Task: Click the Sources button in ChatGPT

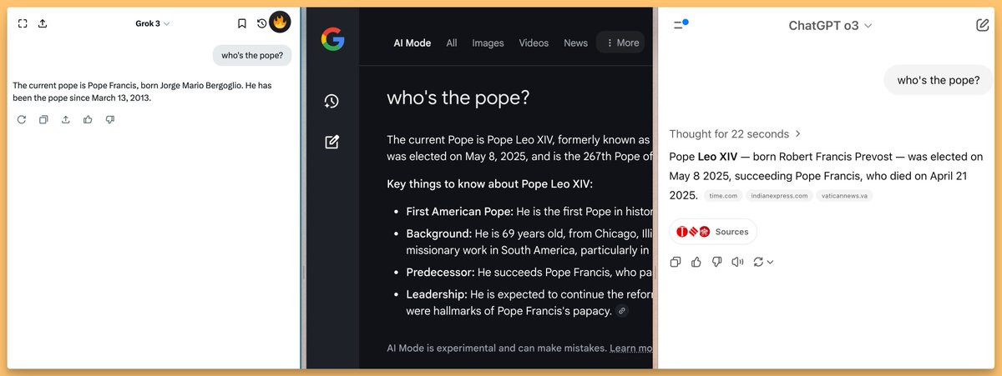Action: (713, 232)
